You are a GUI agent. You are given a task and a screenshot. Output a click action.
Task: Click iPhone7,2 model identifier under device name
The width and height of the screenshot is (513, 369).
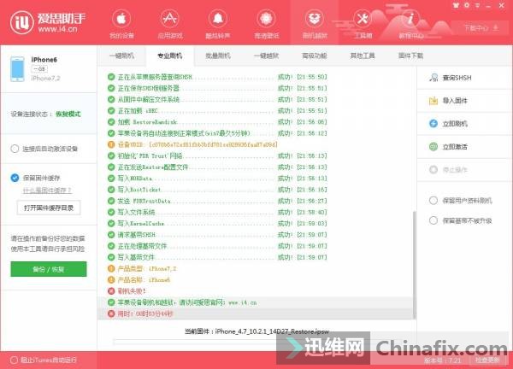pyautogui.click(x=45, y=78)
